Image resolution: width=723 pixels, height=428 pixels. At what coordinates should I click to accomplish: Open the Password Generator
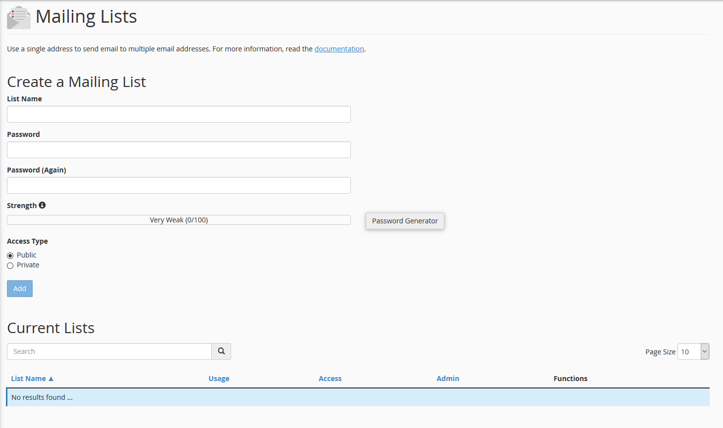pos(405,221)
